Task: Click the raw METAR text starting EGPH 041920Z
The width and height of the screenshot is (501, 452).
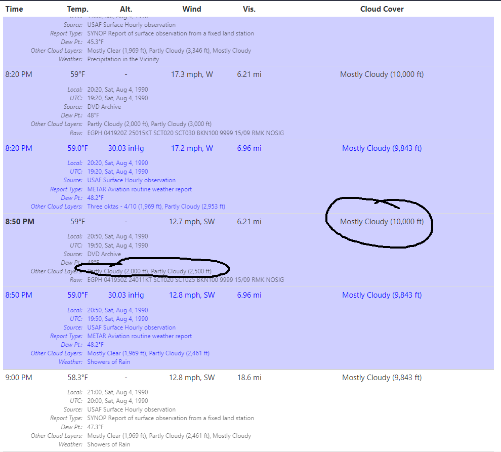Action: pos(185,133)
